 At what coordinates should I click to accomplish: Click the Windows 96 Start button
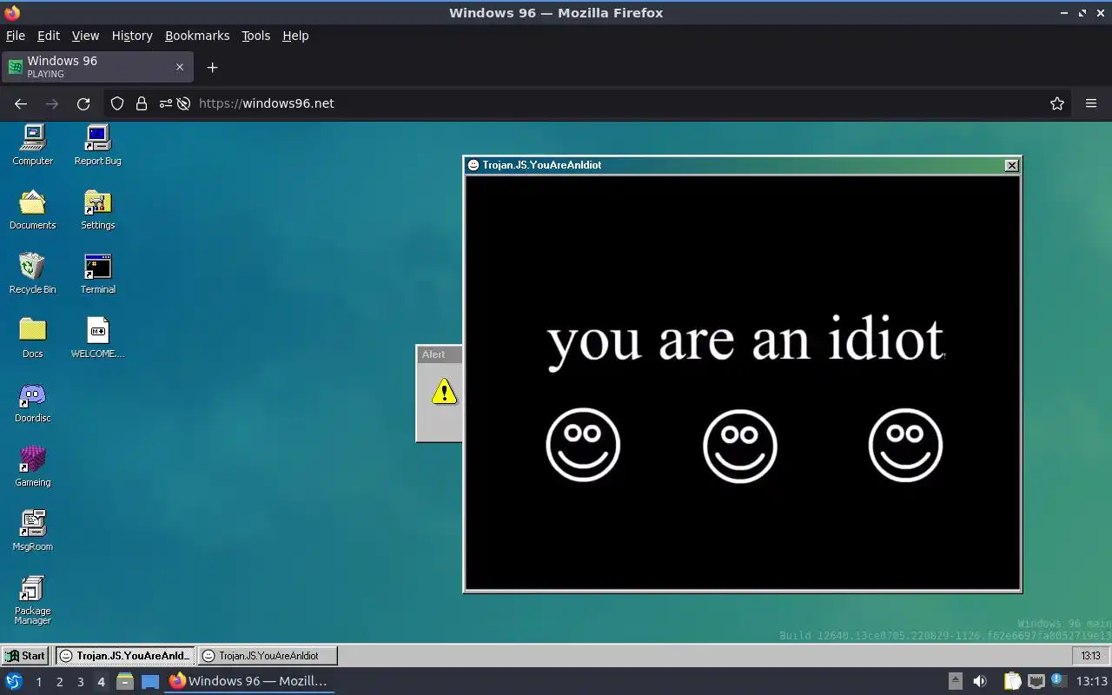coord(25,656)
